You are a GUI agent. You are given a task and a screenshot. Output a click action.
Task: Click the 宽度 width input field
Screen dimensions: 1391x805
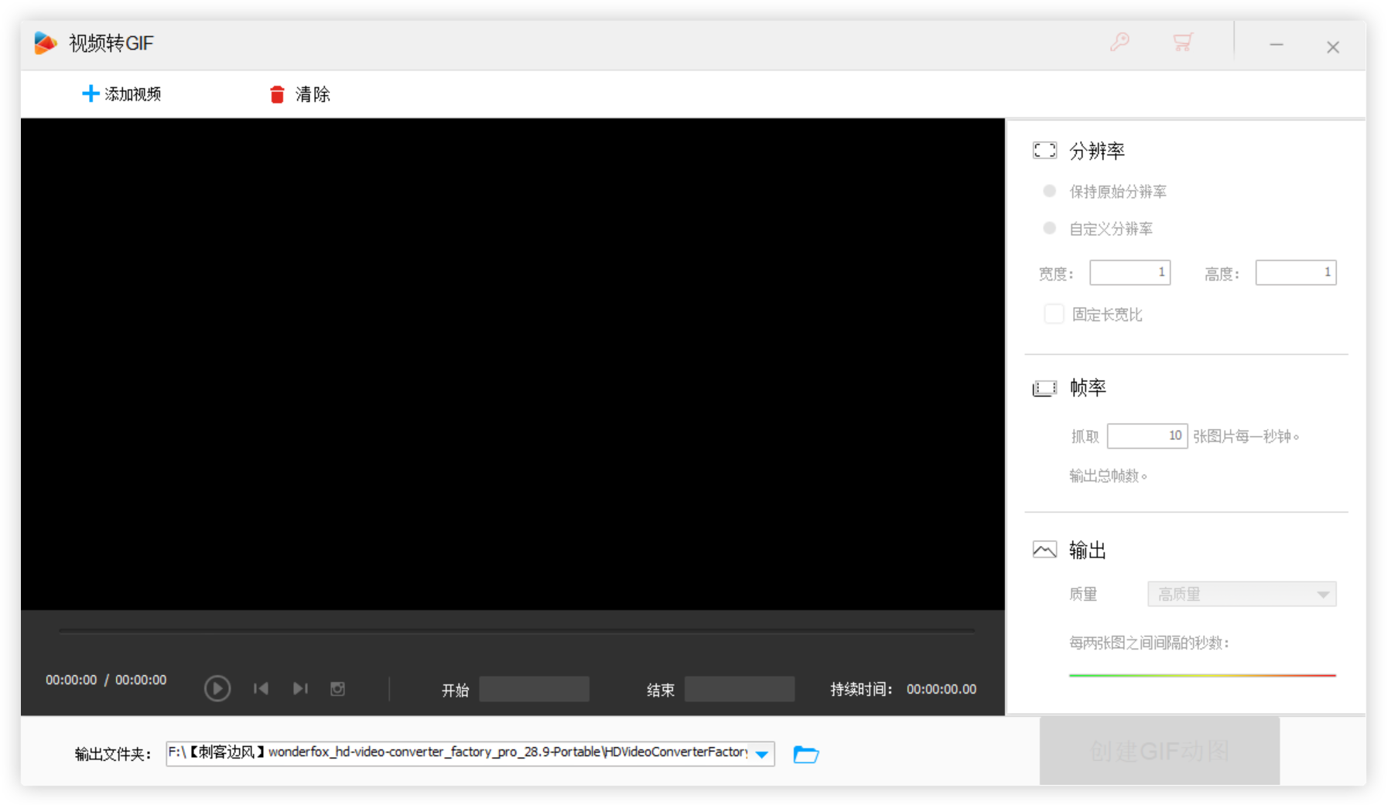(1130, 272)
